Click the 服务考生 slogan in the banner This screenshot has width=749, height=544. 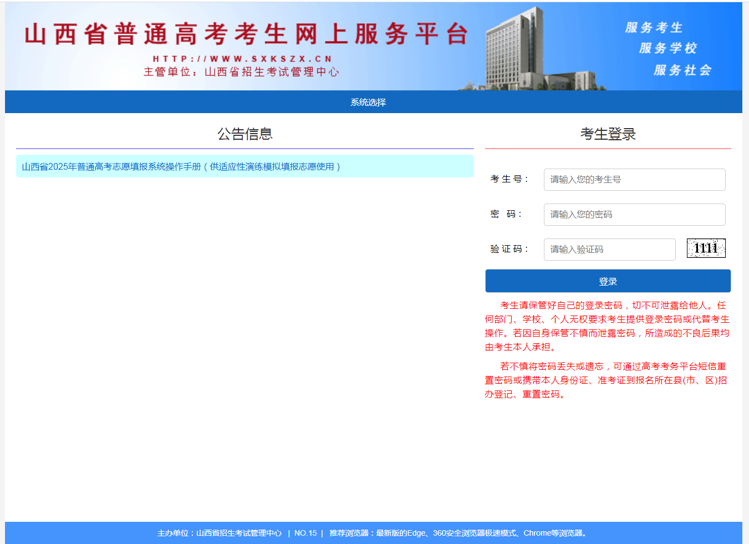[x=654, y=28]
